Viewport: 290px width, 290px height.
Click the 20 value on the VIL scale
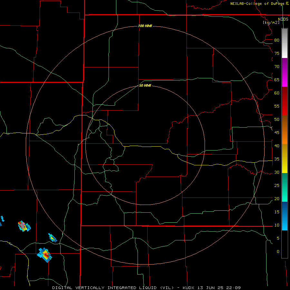pyautogui.click(x=277, y=199)
